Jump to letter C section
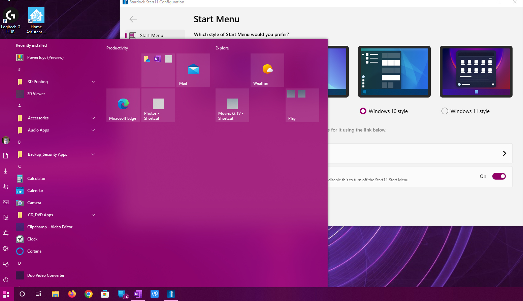 coord(20,166)
